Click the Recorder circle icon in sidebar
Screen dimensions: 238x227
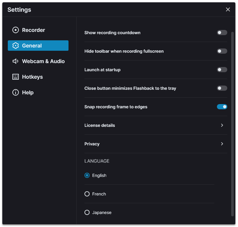[16, 30]
